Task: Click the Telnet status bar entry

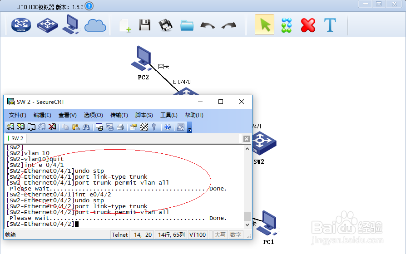Action: point(119,234)
